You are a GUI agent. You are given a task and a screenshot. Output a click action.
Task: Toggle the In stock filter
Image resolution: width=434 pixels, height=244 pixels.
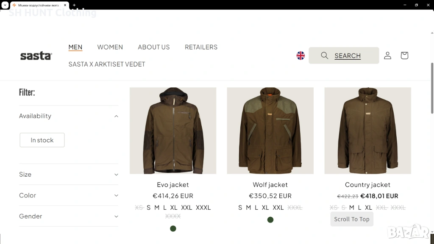tap(42, 140)
